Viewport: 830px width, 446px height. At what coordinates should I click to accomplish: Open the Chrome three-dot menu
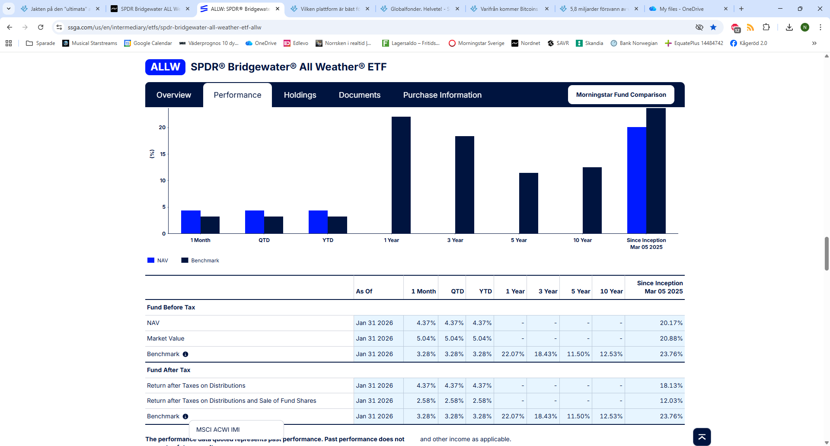820,27
